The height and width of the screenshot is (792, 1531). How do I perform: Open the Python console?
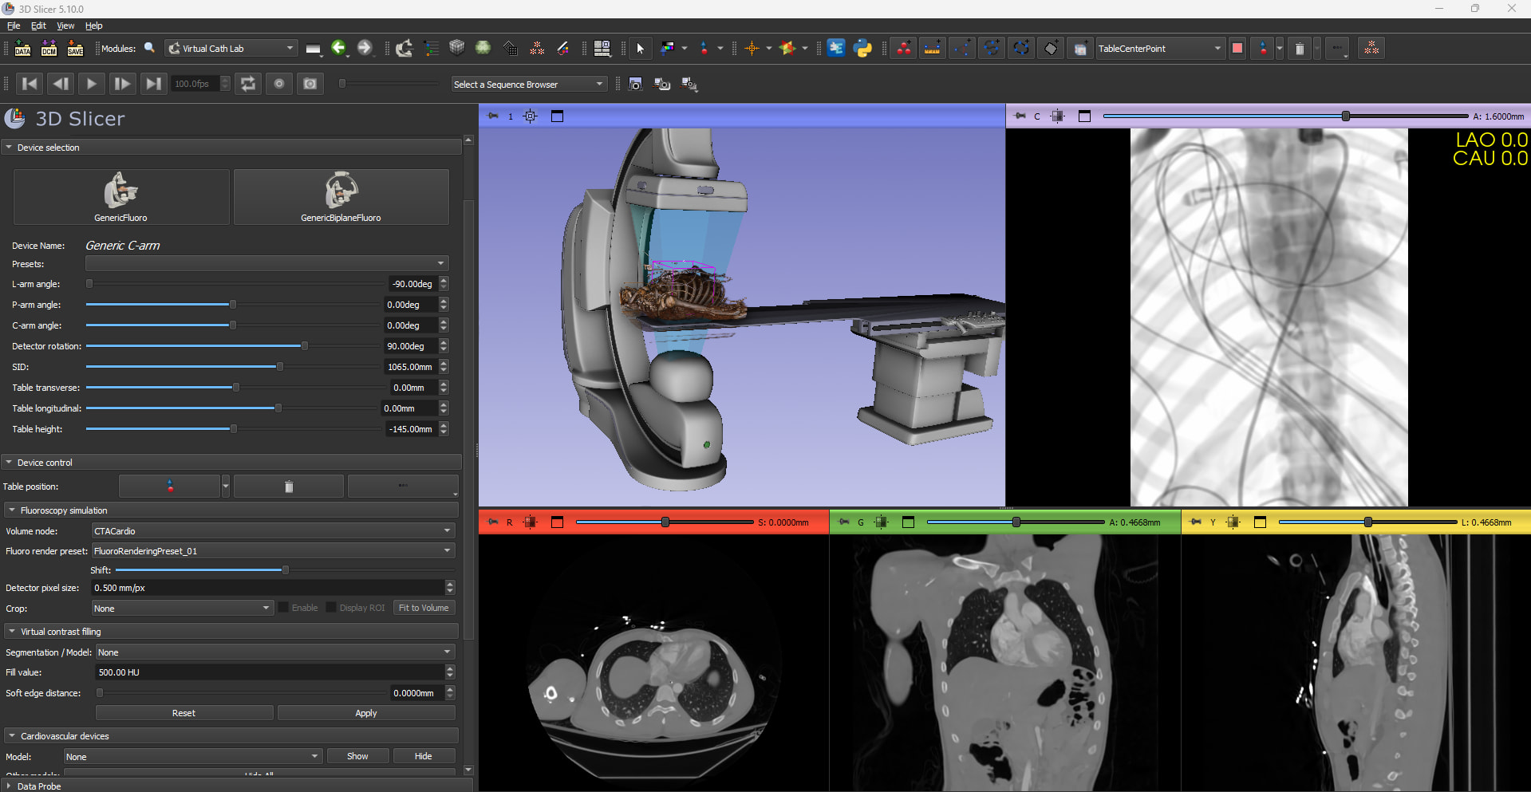click(x=862, y=49)
